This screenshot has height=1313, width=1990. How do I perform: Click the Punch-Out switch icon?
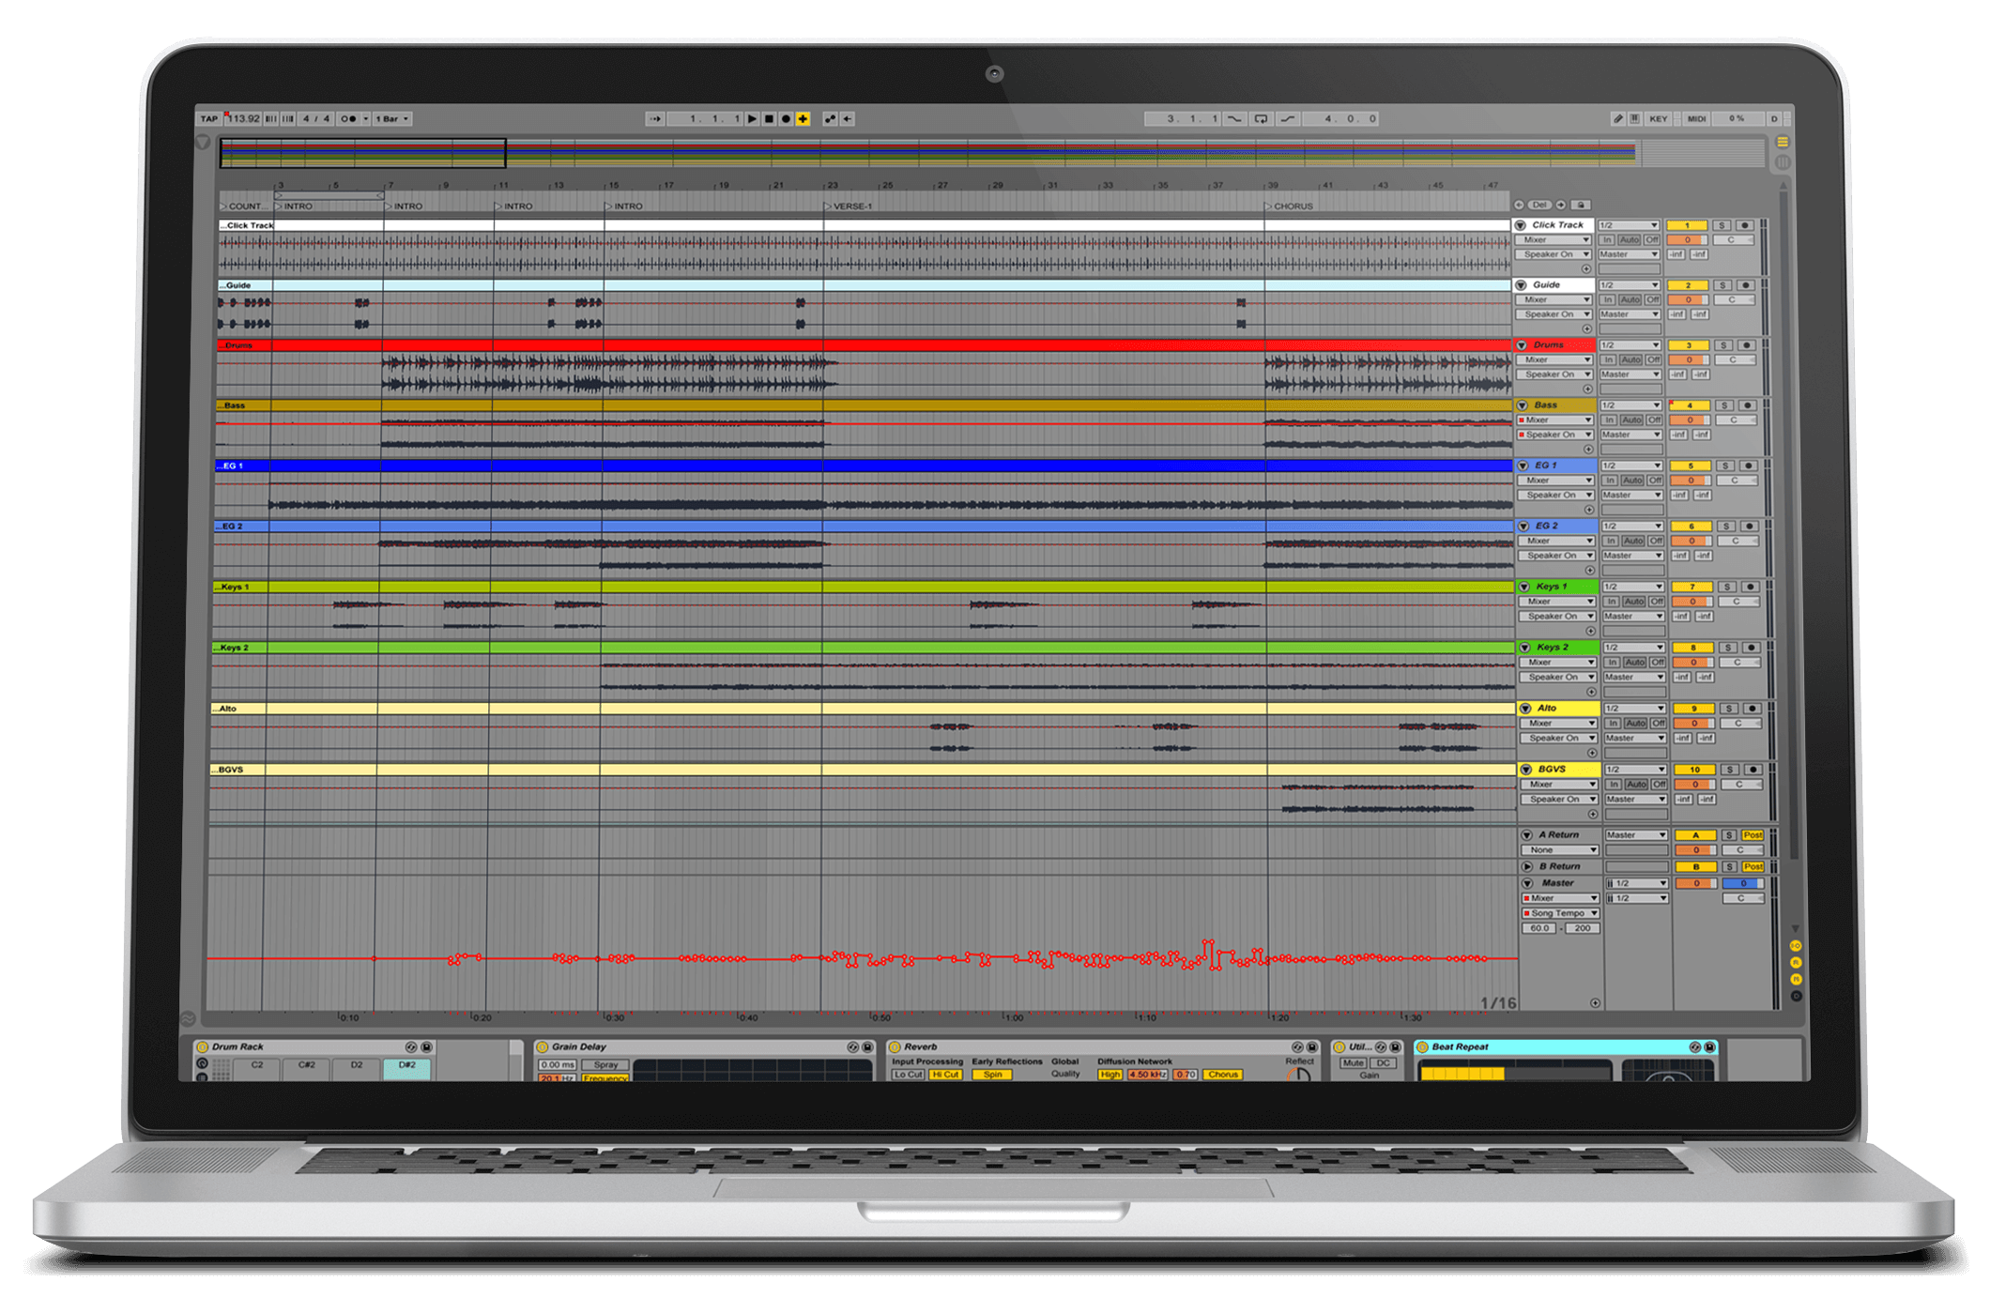(x=1289, y=119)
